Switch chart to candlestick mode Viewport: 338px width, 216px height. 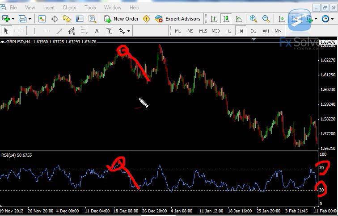226,19
